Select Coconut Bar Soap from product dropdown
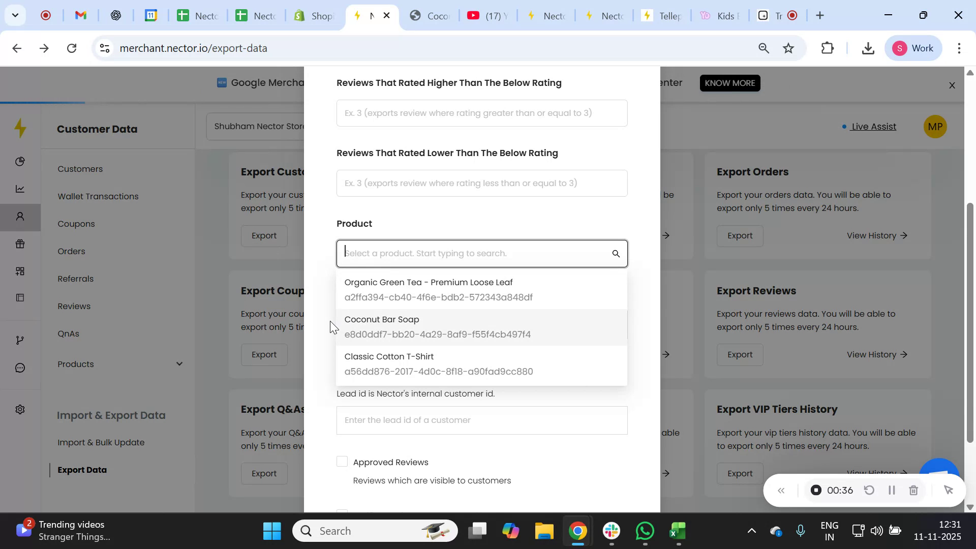Viewport: 976px width, 549px height. click(x=438, y=327)
